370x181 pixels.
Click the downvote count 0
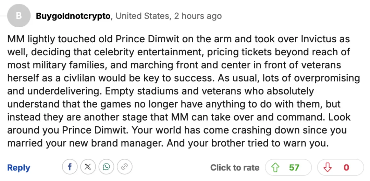pyautogui.click(x=346, y=167)
